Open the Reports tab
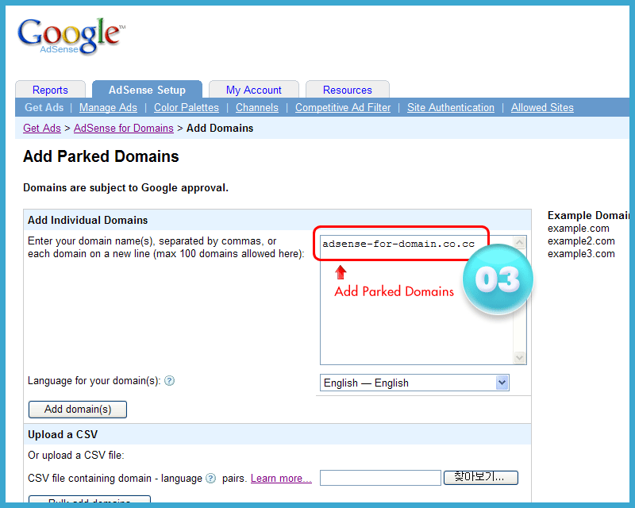635x508 pixels. pyautogui.click(x=50, y=90)
